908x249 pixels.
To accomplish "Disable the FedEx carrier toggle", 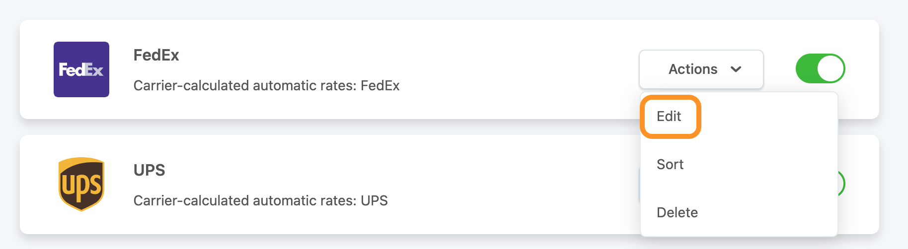I will 820,68.
